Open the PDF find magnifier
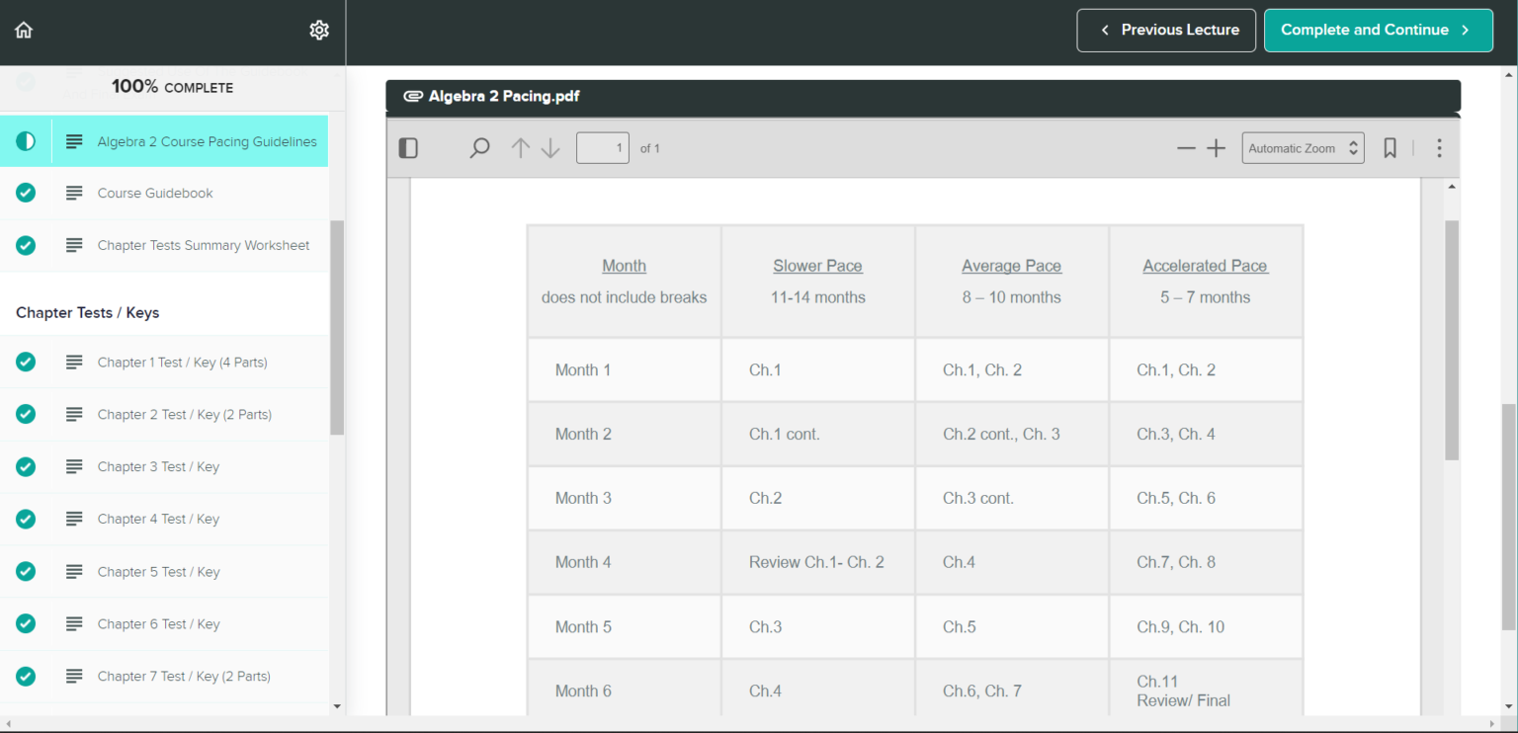Screen dimensions: 1518x733 point(479,148)
